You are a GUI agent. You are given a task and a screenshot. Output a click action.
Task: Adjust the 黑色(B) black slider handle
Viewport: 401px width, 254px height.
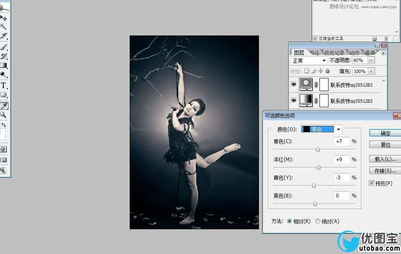click(x=315, y=204)
